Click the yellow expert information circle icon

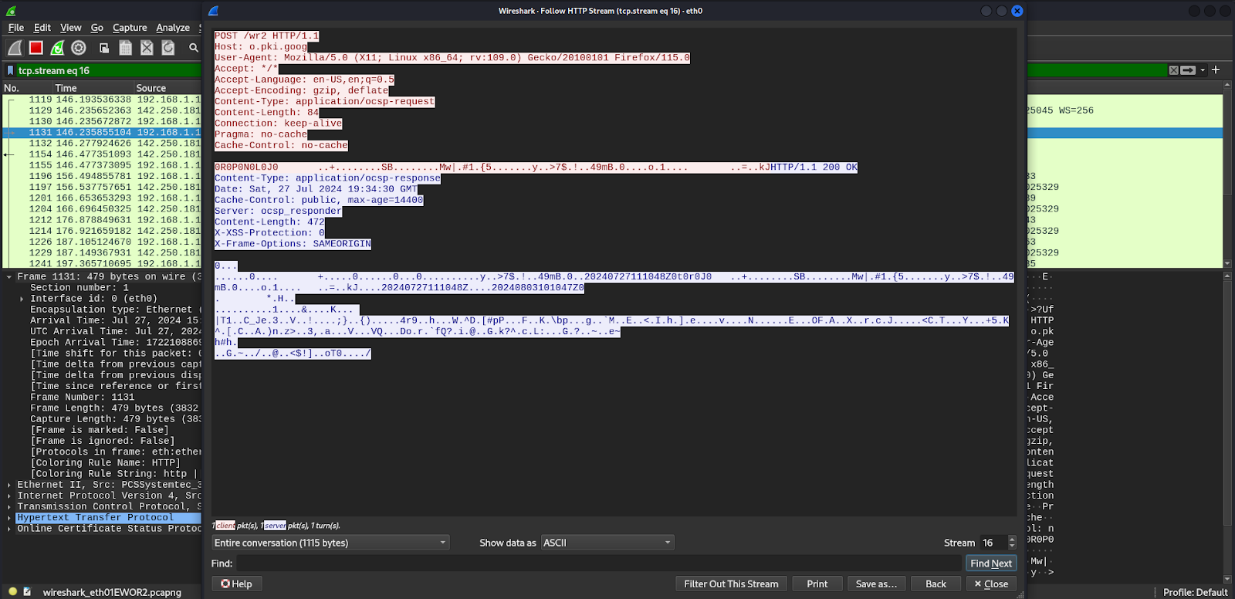(12, 592)
